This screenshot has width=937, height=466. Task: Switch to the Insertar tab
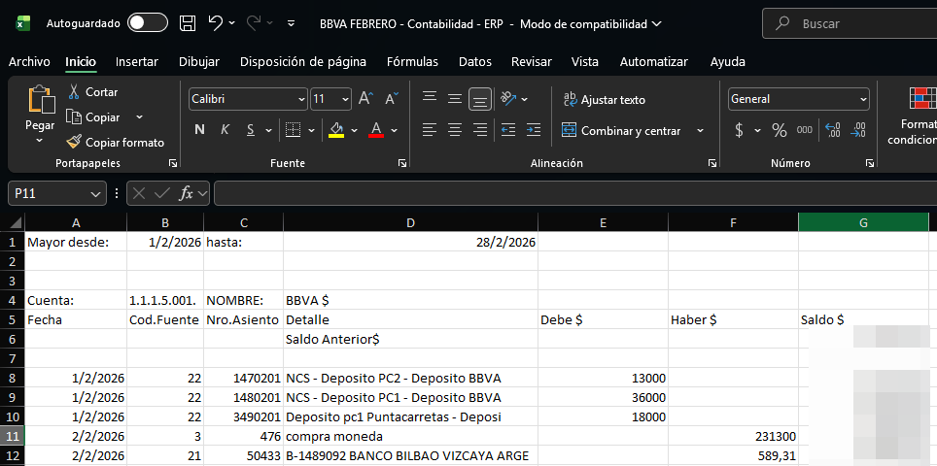click(137, 61)
